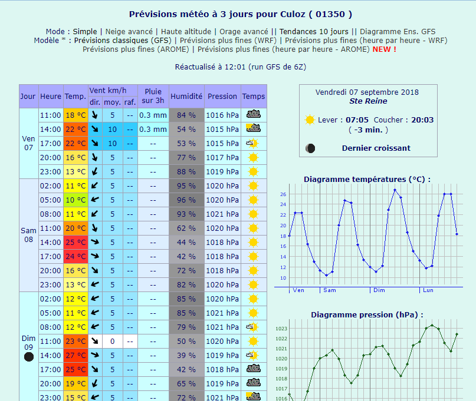Open heure par heure AROME forecasts
Image resolution: width=476 pixels, height=401 pixels.
284,49
